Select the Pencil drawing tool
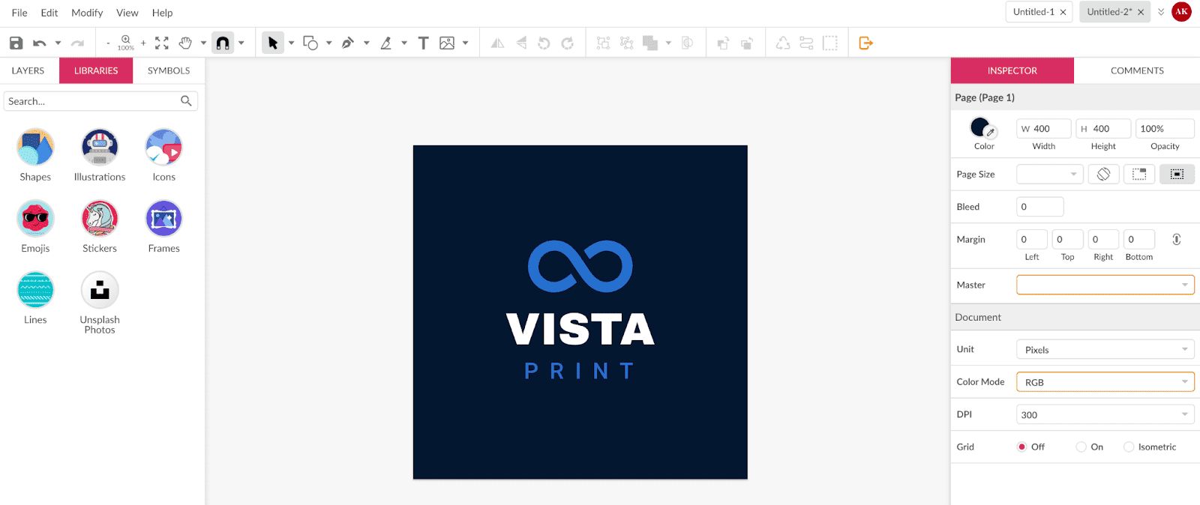The width and height of the screenshot is (1200, 505). [x=385, y=43]
